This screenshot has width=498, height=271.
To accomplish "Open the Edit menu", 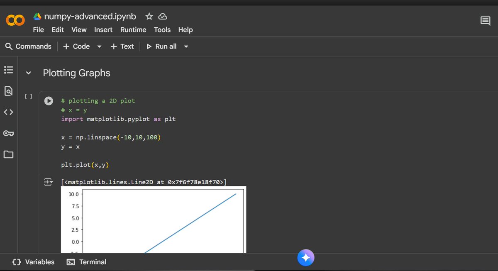I will click(58, 29).
